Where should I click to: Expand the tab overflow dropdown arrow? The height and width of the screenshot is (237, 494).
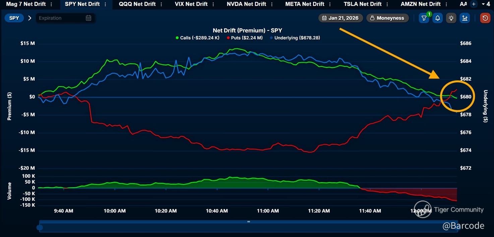pos(483,4)
